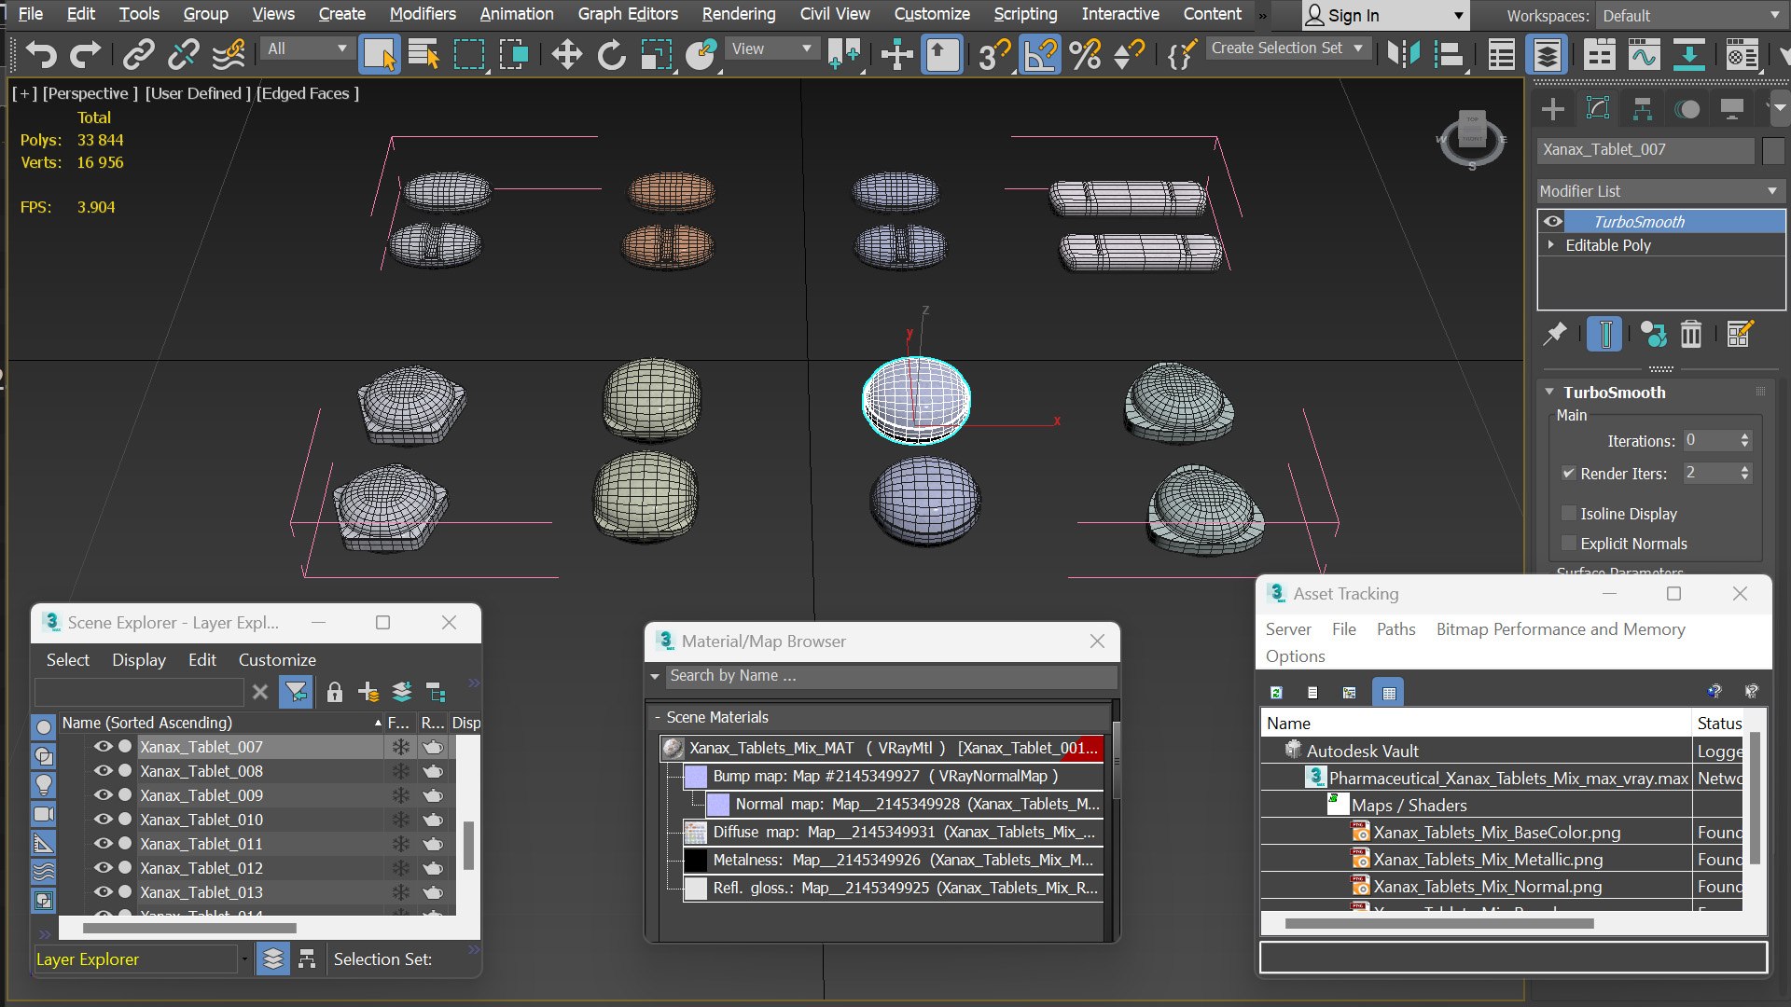This screenshot has height=1007, width=1791.
Task: Open the Create Selection Set dropdown
Action: 1287,48
